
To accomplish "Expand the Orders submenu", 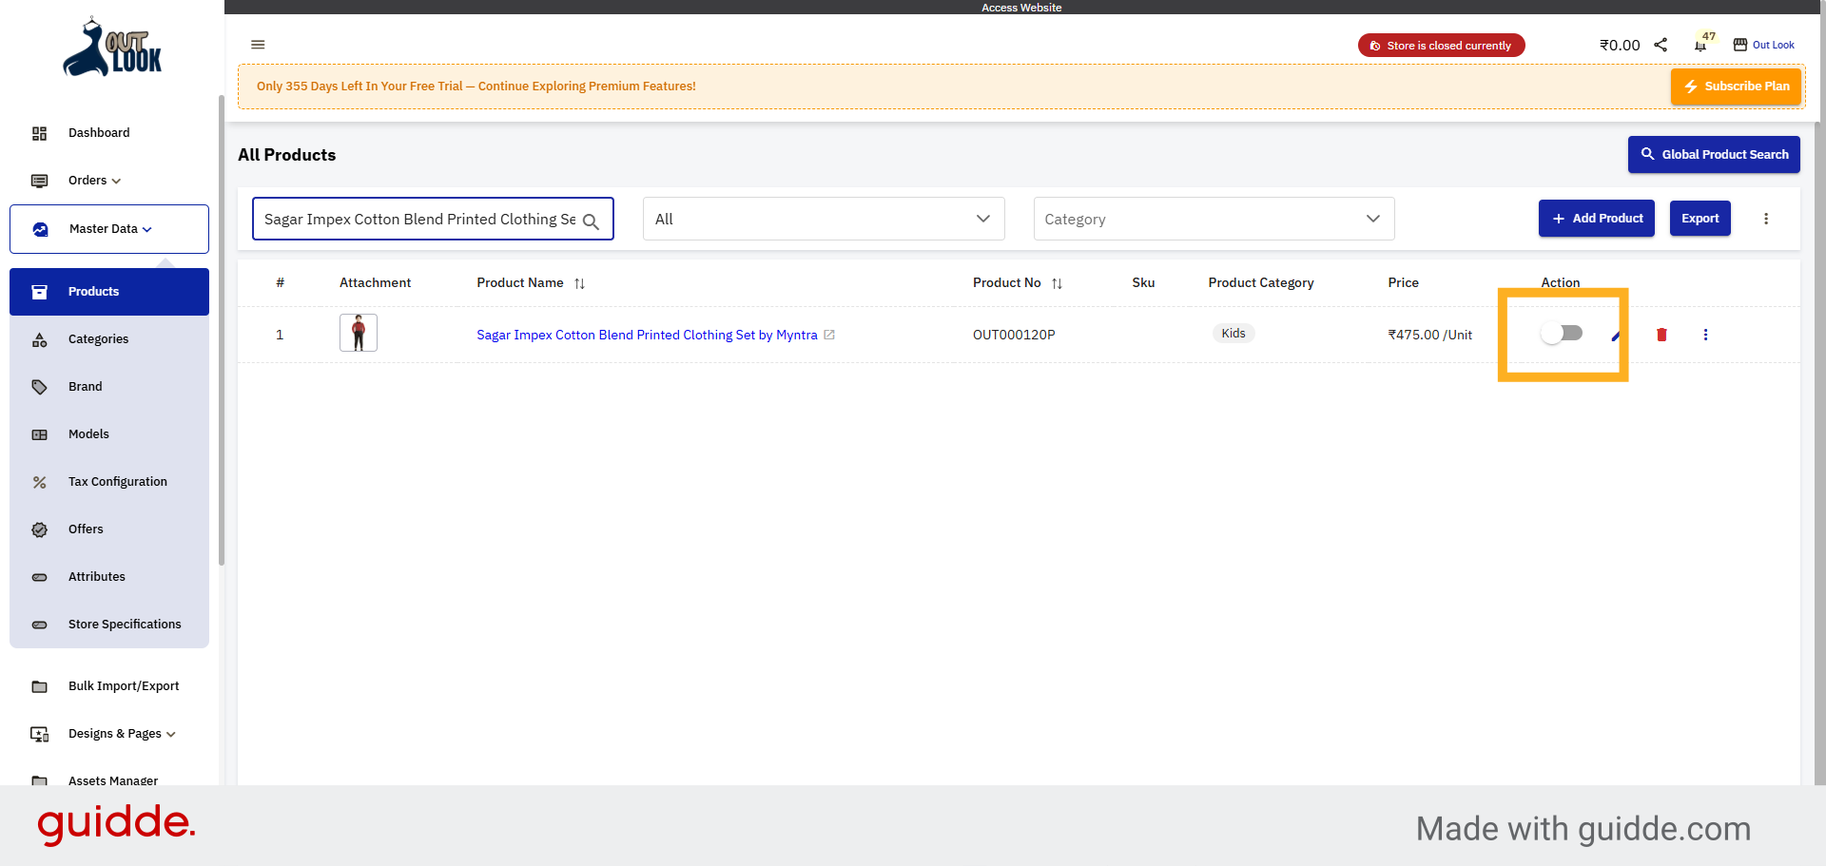I will (116, 181).
